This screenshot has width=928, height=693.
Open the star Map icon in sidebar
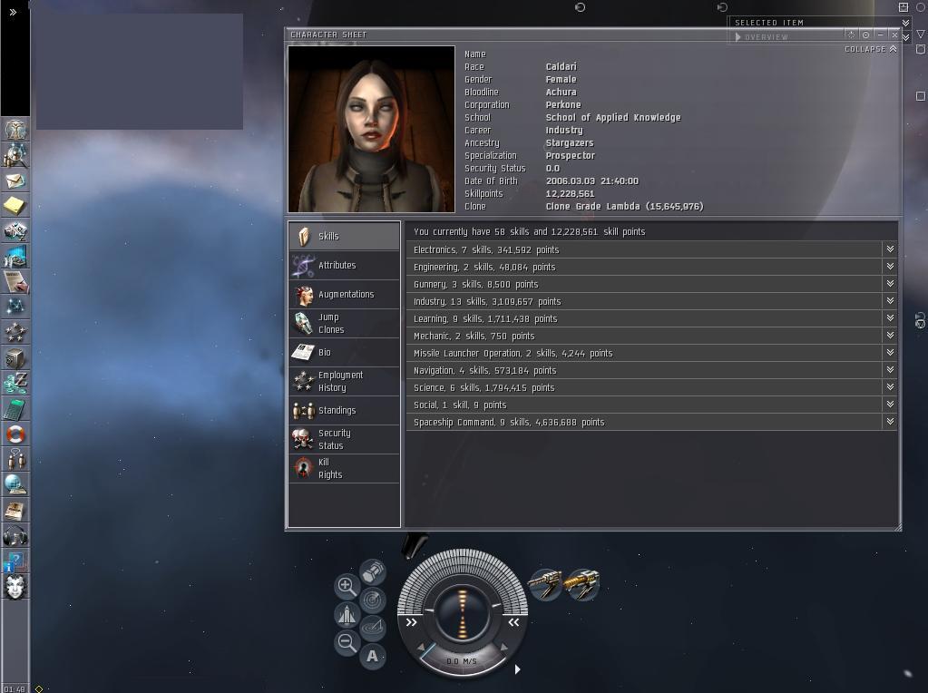(x=15, y=307)
